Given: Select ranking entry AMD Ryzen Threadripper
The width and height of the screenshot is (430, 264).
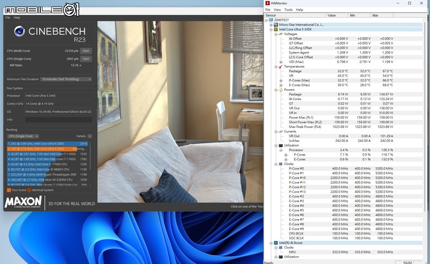Looking at the screenshot, I should click(x=47, y=174).
